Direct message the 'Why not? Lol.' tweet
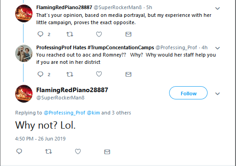This screenshot has height=166, width=236. point(107,152)
